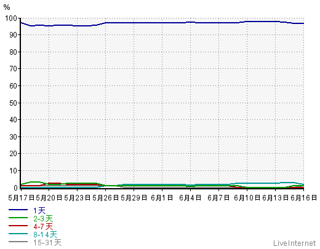The image size is (320, 249).
Task: Select the 1天 legend label
Action: pyautogui.click(x=39, y=210)
